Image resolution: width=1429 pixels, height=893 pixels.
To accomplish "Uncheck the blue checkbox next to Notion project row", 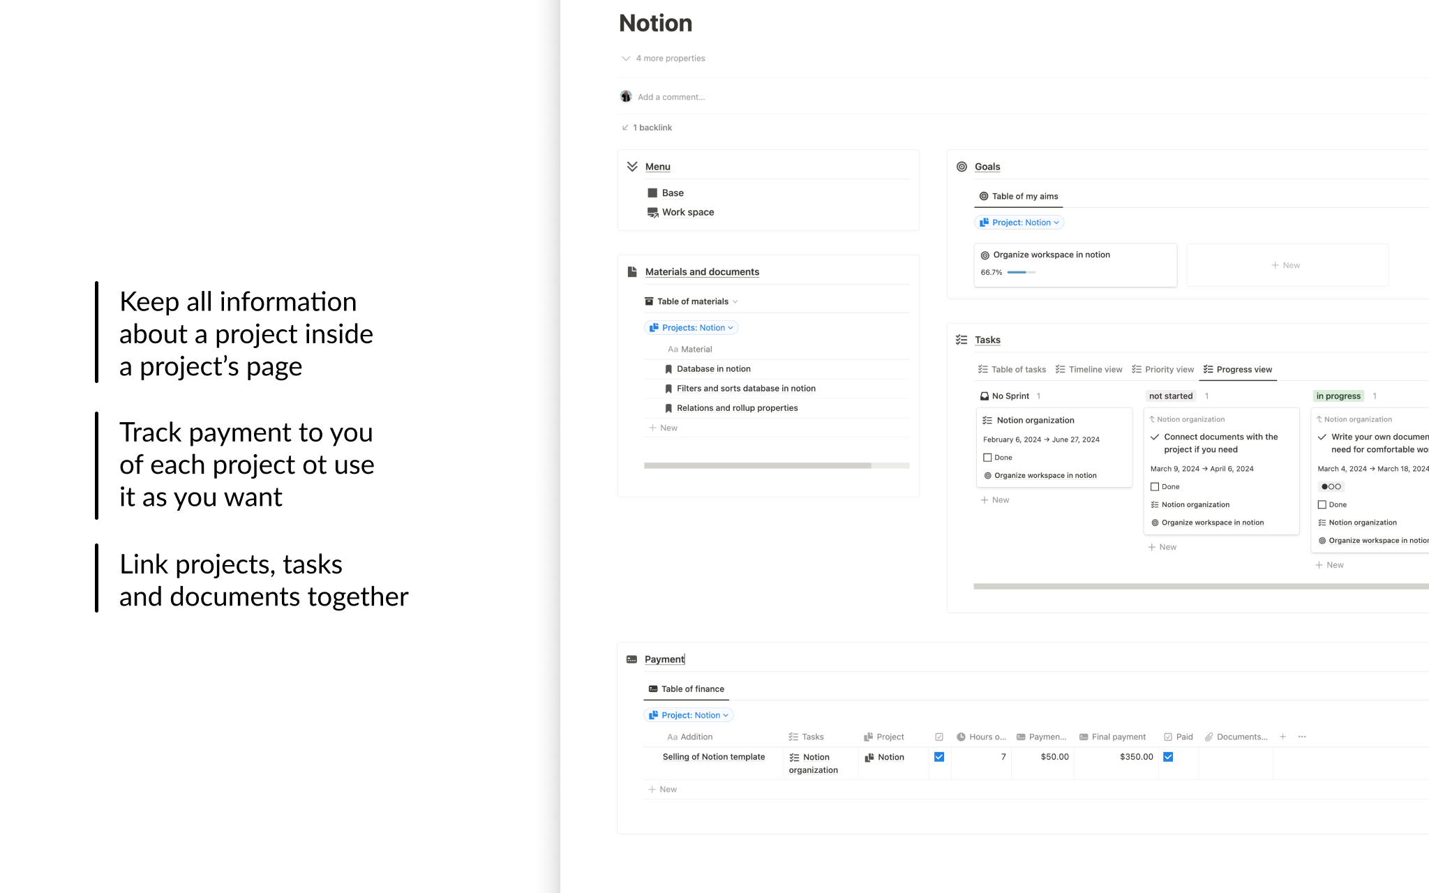I will (939, 756).
